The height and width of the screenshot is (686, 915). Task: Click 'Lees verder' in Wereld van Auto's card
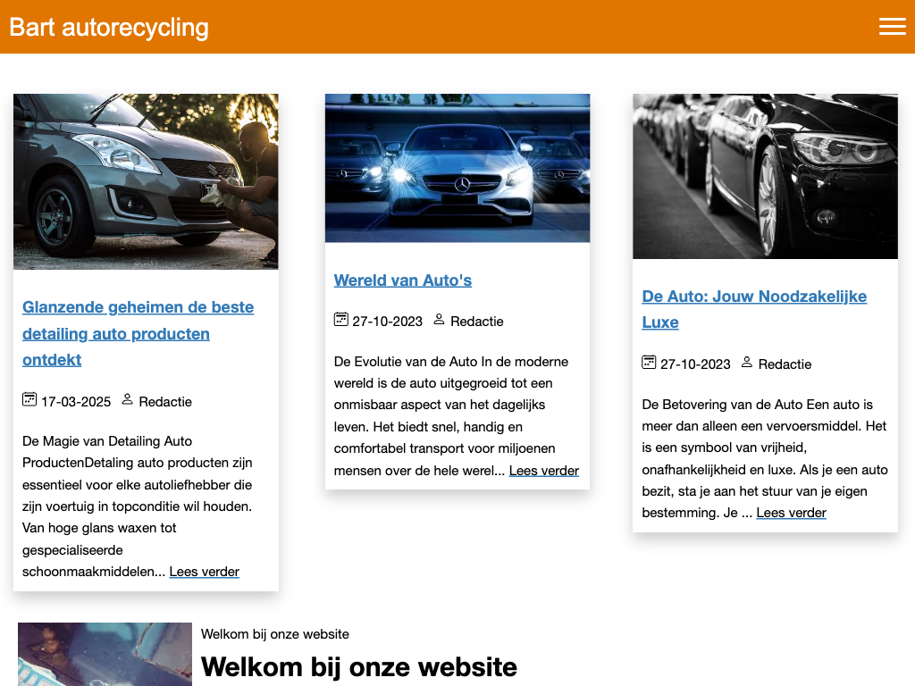tap(543, 471)
